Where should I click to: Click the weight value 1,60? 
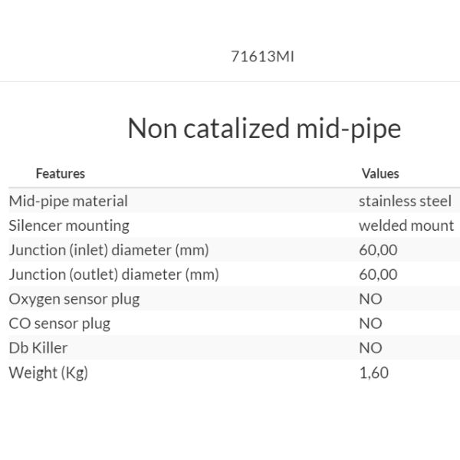tap(373, 373)
